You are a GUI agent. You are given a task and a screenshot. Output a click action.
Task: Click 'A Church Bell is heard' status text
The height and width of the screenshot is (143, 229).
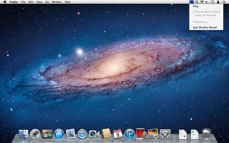click(206, 12)
